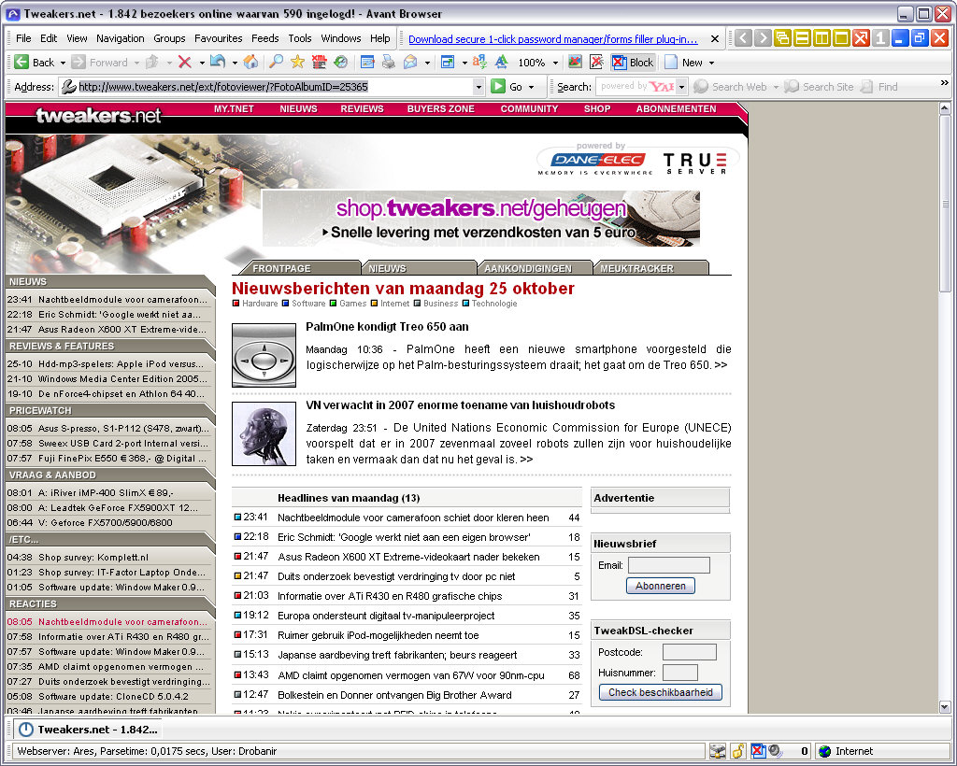
Task: Click the next tab gray arrow button
Action: click(763, 37)
